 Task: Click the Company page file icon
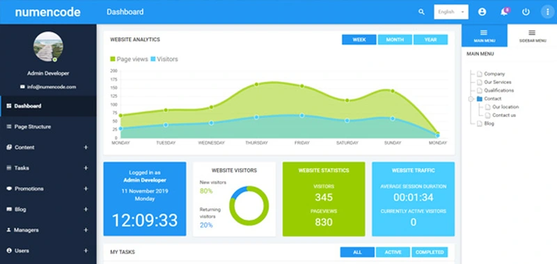coord(480,74)
